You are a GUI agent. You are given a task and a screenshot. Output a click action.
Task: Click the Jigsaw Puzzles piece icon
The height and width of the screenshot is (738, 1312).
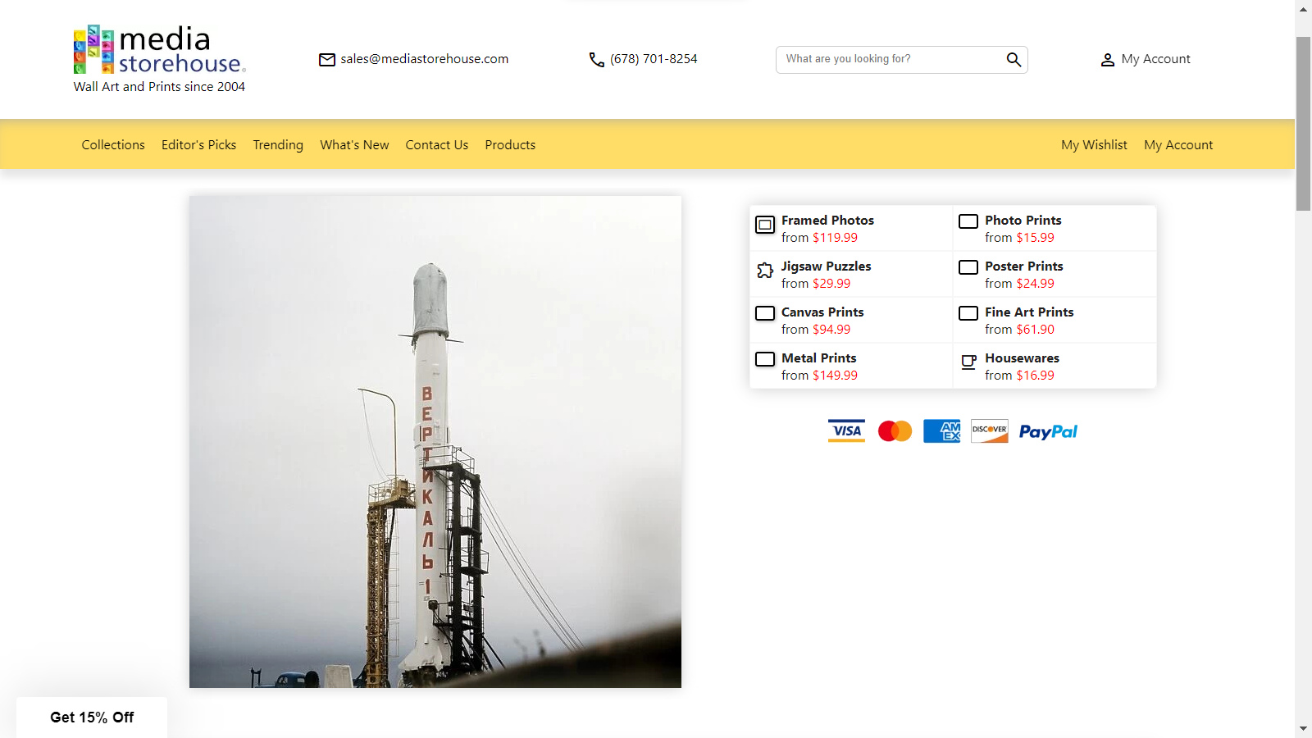point(765,271)
